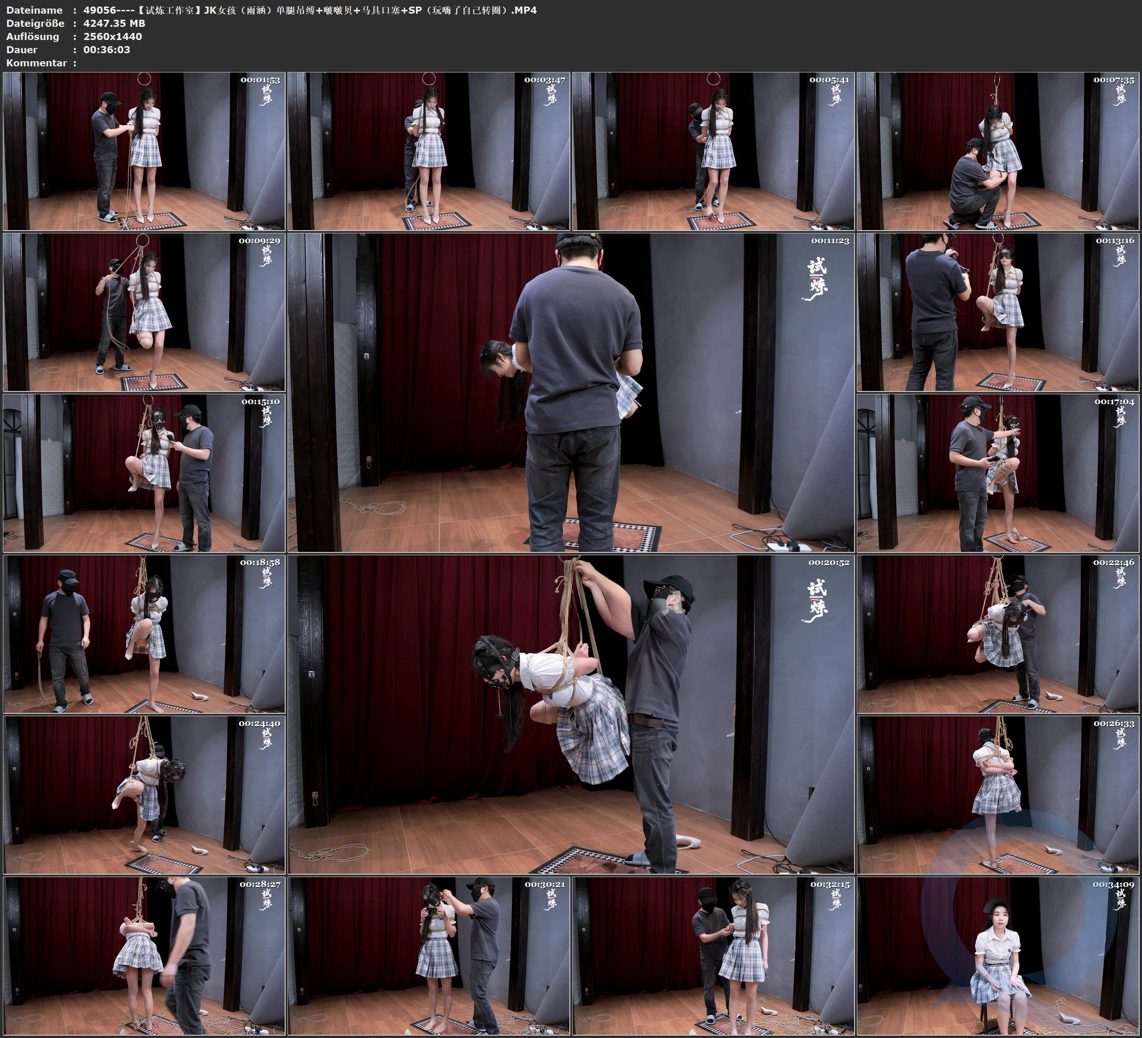Image resolution: width=1142 pixels, height=1038 pixels.
Task: Click the thumbnail marked 00:07:35
Action: click(x=998, y=151)
